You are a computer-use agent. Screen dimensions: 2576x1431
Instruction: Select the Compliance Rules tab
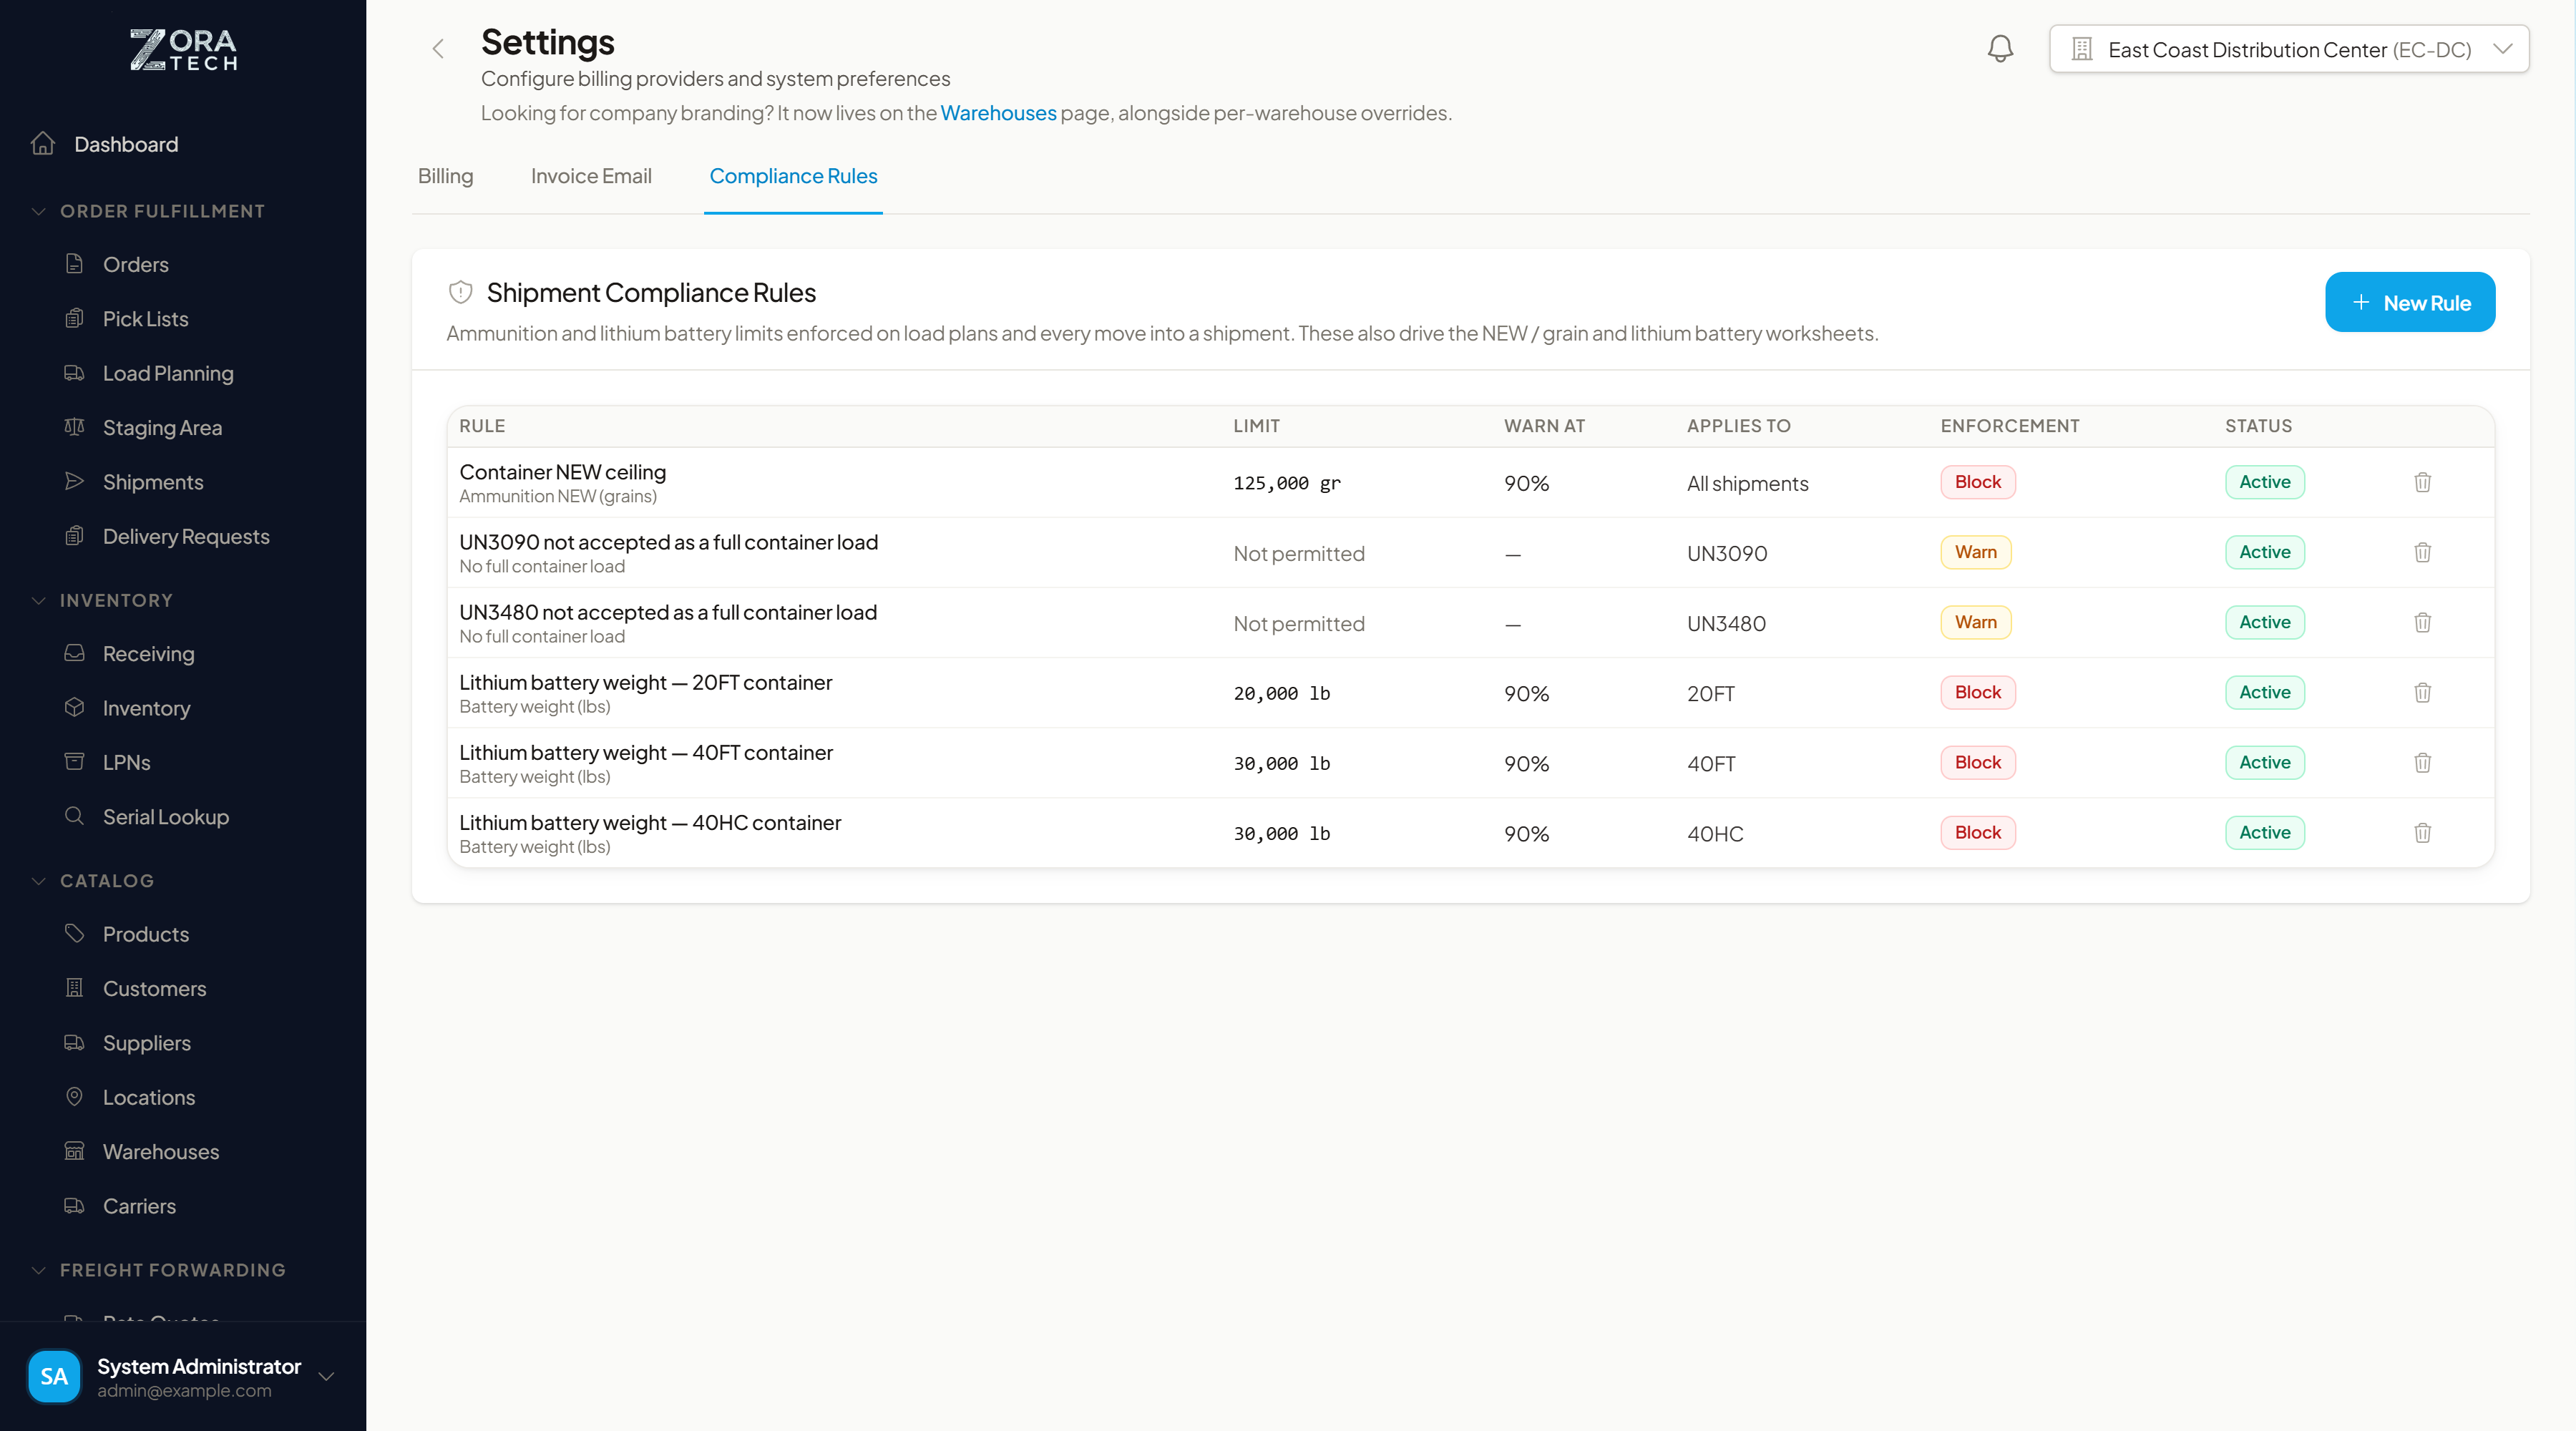793,176
